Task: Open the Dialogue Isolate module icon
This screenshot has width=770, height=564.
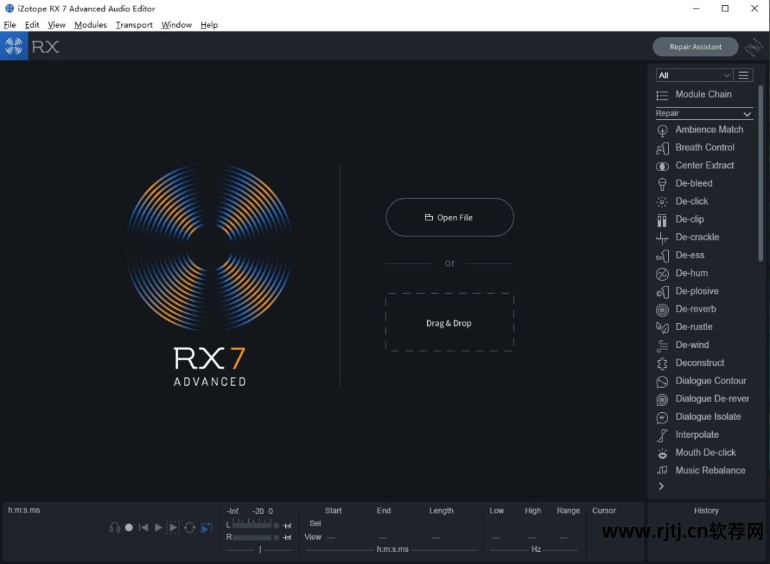Action: (x=662, y=418)
